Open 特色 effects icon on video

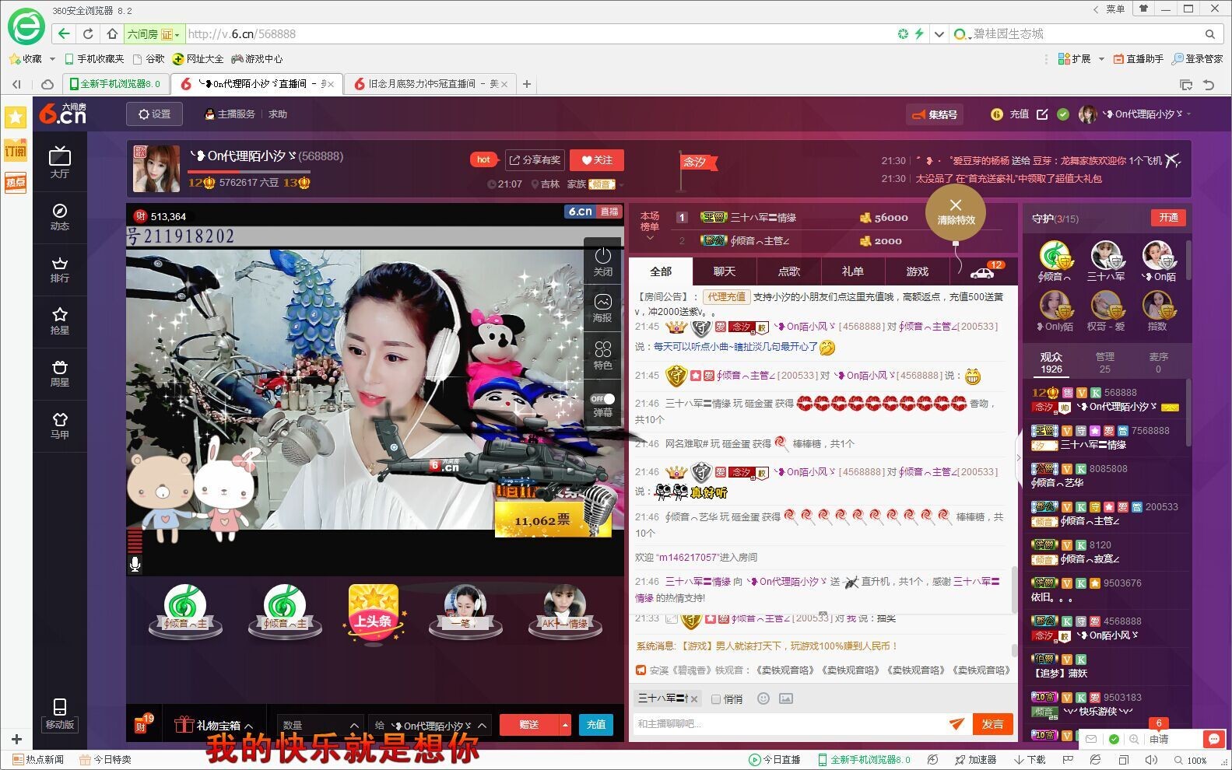[602, 355]
